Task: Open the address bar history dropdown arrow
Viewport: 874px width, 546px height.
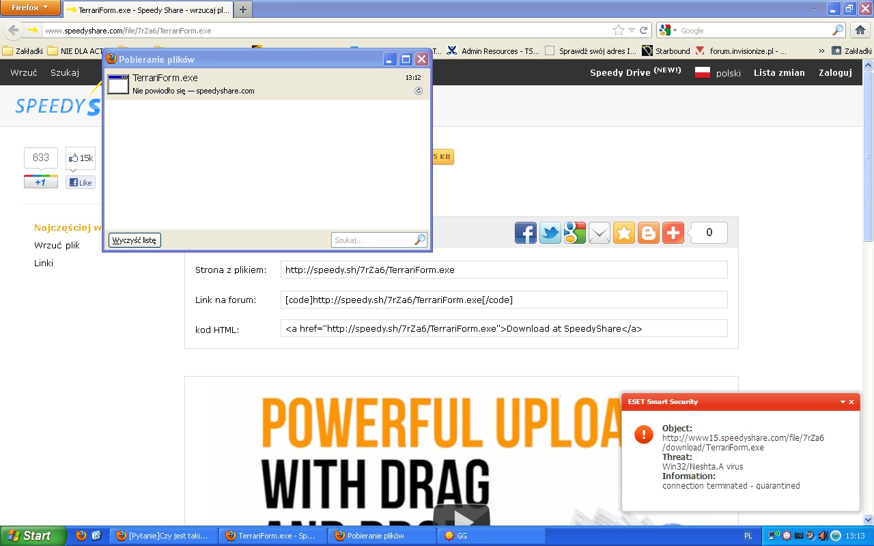Action: (x=632, y=31)
